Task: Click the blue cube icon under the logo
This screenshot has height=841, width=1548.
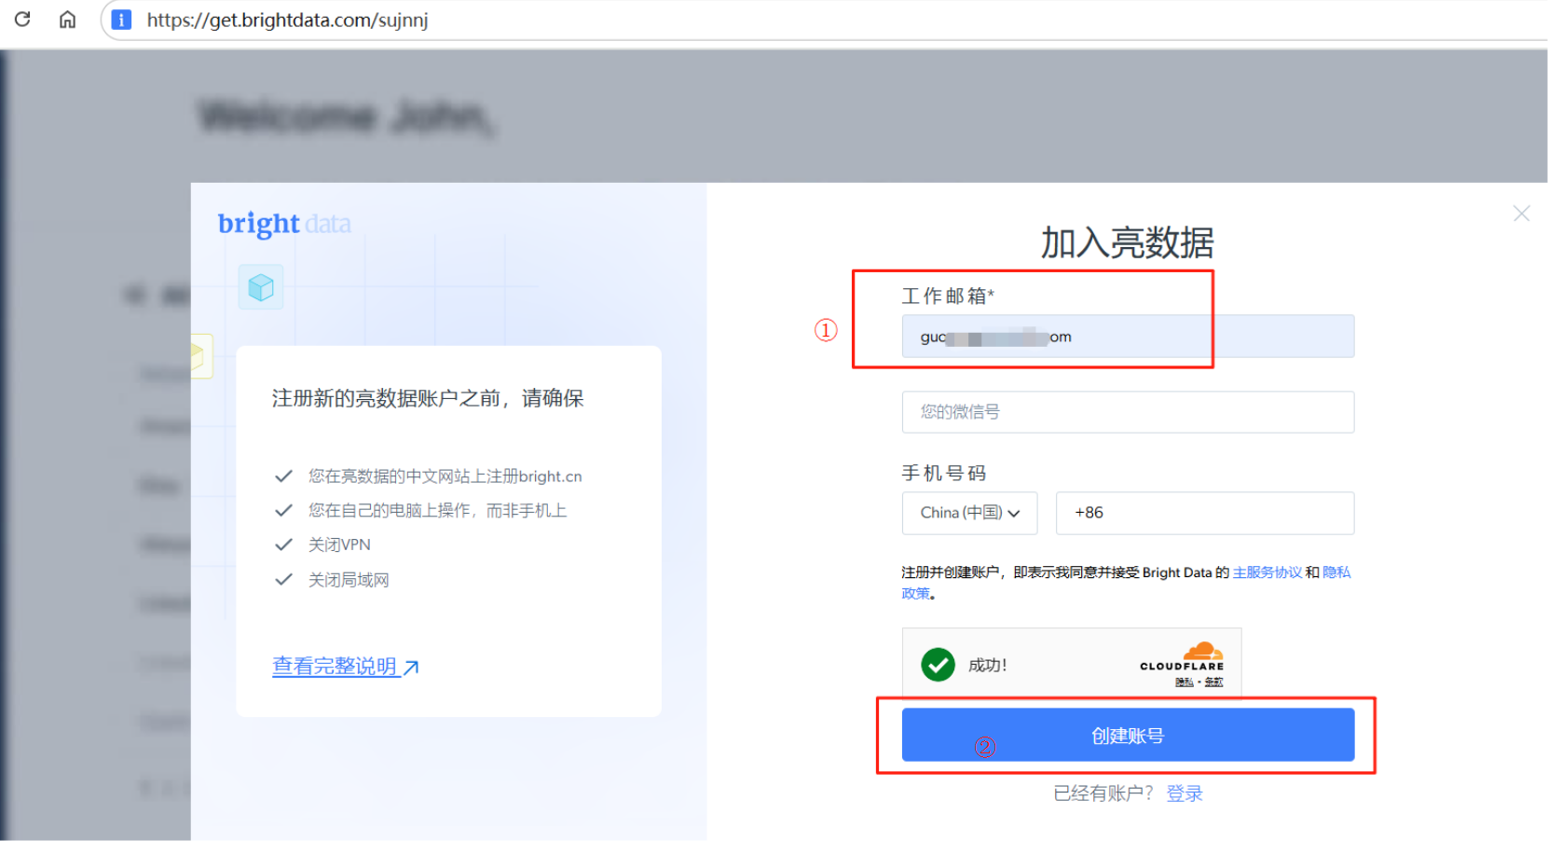Action: (x=261, y=287)
